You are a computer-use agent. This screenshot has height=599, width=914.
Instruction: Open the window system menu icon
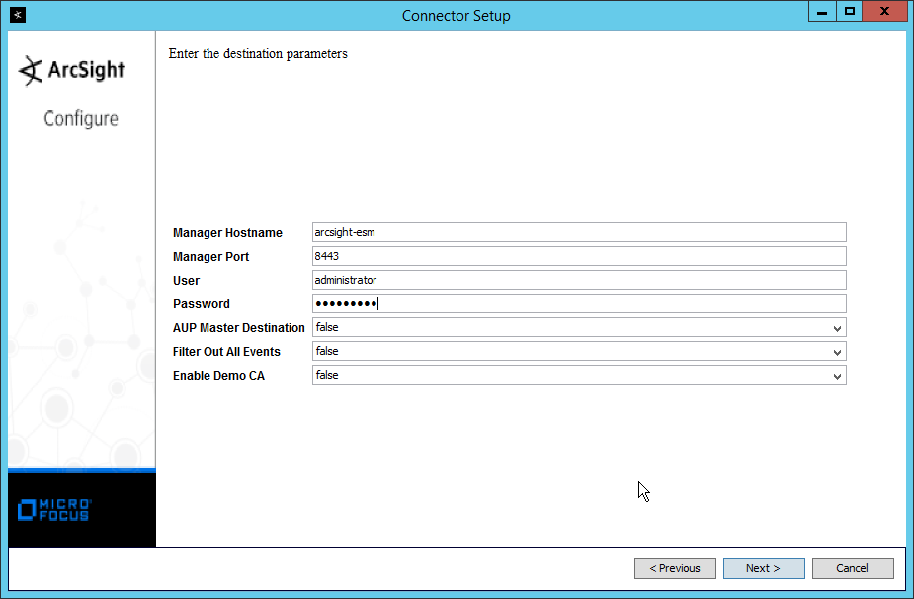pyautogui.click(x=17, y=15)
